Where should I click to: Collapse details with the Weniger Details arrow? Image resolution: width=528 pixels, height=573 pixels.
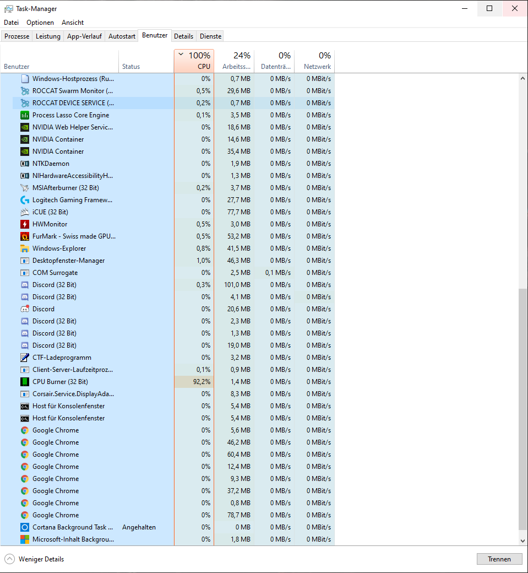10,559
